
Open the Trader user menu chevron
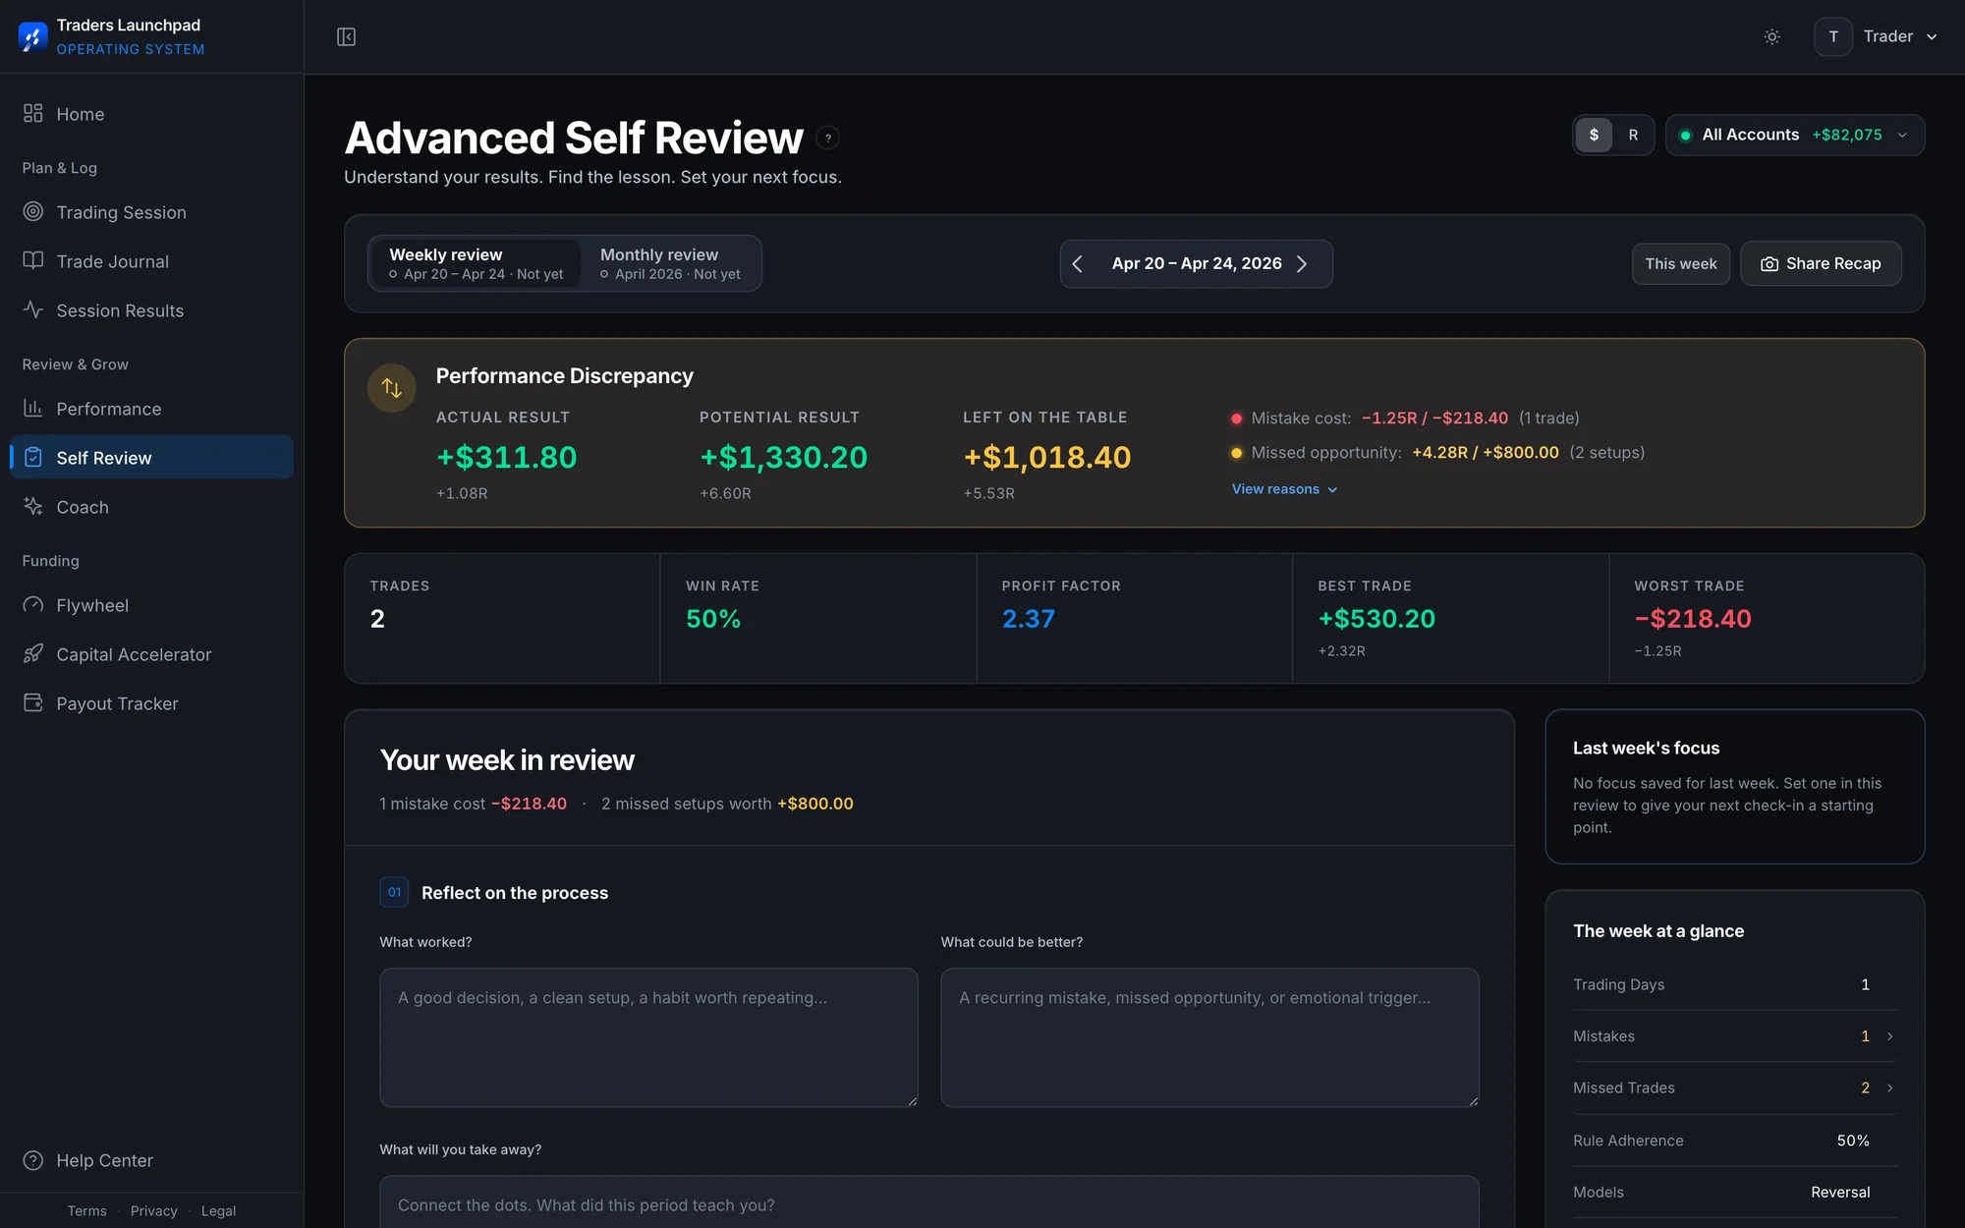pyautogui.click(x=1932, y=36)
